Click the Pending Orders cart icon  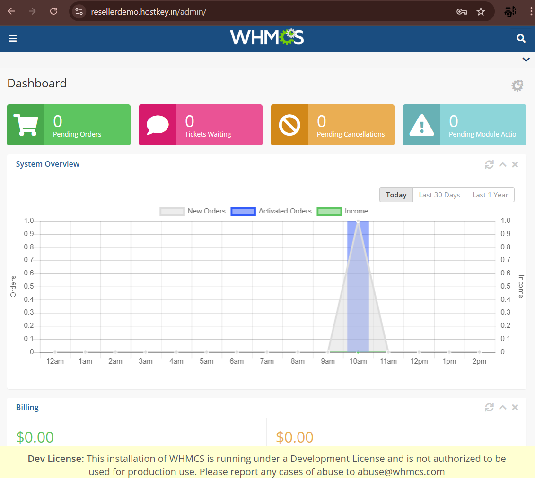pos(26,125)
